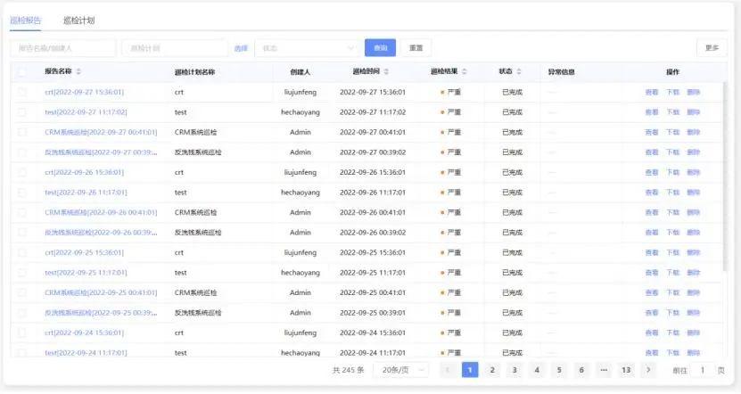This screenshot has width=741, height=394.
Task: Check the row test[2022-09-25 11:17:01]
Action: click(21, 273)
